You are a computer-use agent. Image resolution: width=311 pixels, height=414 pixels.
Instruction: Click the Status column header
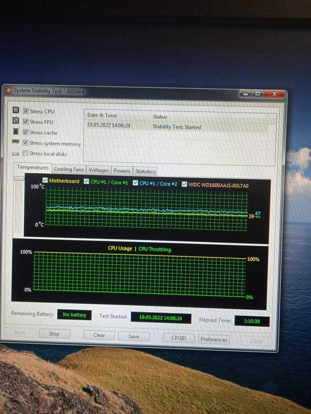pos(160,116)
